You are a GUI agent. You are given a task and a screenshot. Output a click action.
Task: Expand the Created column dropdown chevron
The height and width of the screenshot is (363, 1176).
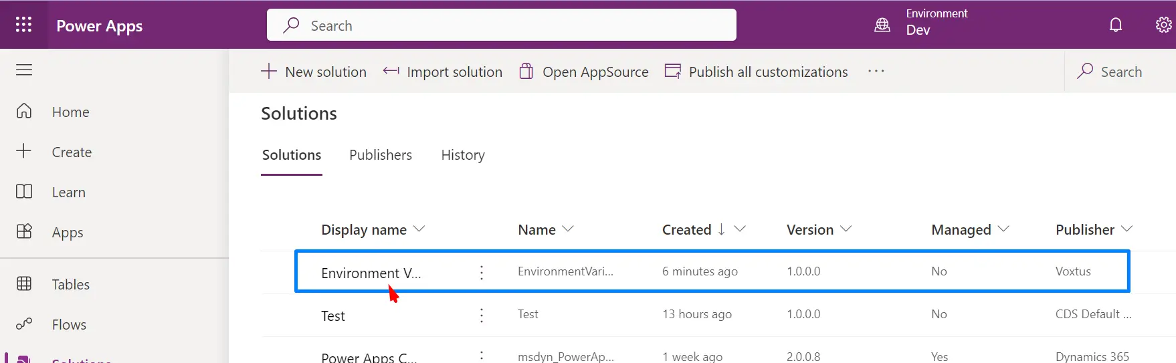(740, 229)
